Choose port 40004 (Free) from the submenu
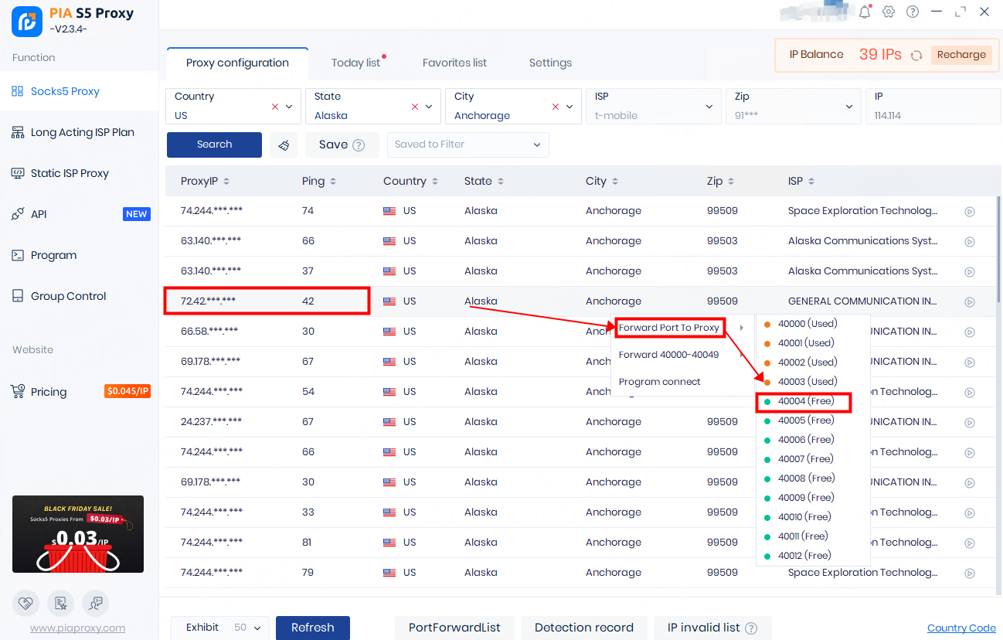The image size is (1003, 640). pyautogui.click(x=805, y=401)
